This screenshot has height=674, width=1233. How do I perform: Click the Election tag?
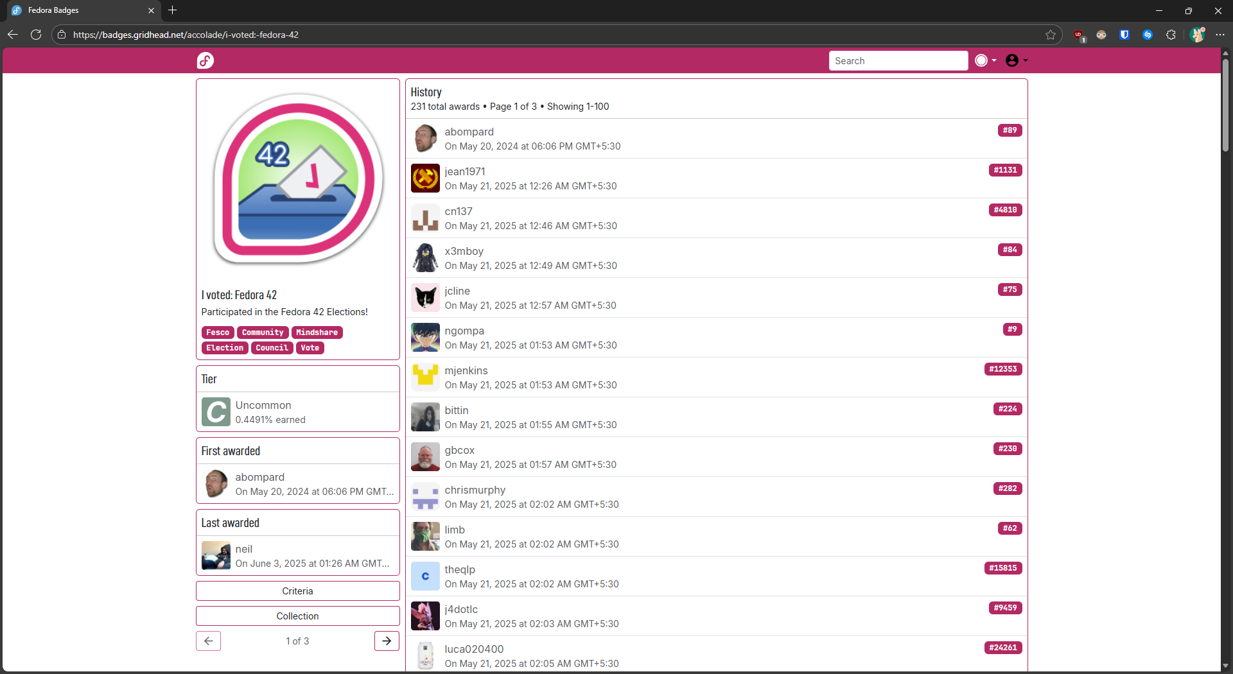point(224,348)
